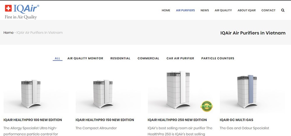Open HealthPro 100 product image
The height and width of the screenshot is (136, 291).
(36, 92)
